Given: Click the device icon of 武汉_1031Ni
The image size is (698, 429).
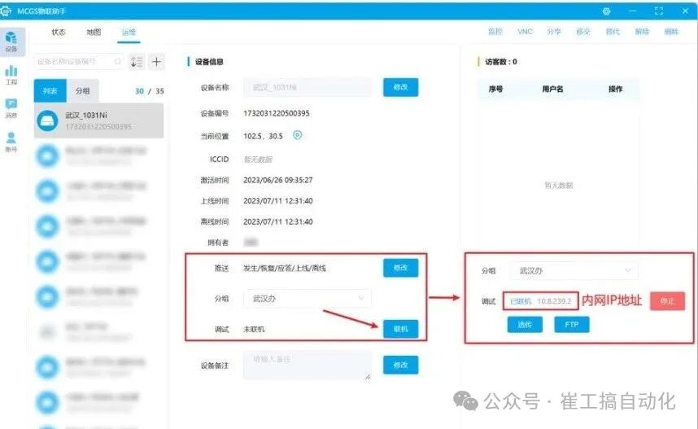Looking at the screenshot, I should pos(48,120).
